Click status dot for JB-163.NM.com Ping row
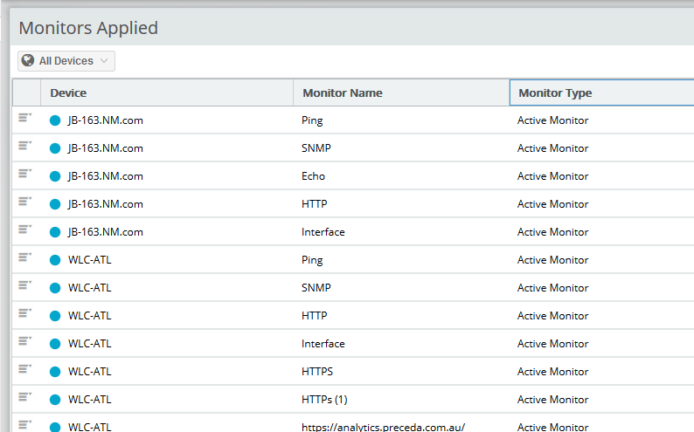This screenshot has height=432, width=694. point(55,120)
